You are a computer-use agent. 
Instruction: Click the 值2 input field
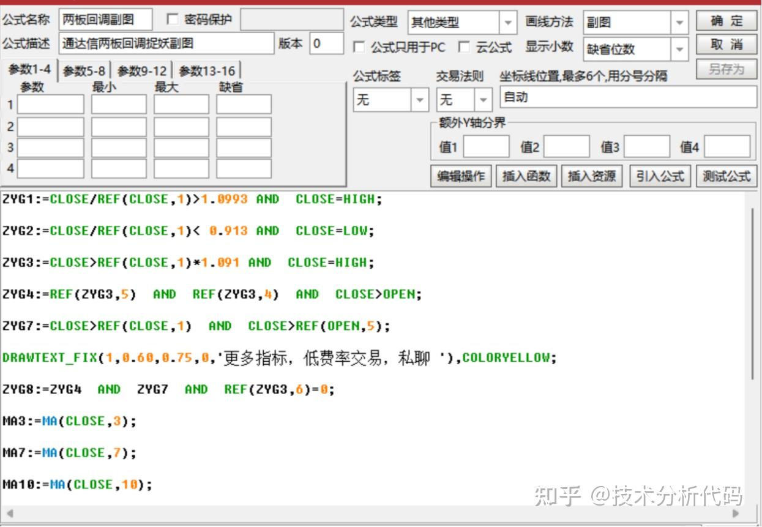(x=567, y=147)
